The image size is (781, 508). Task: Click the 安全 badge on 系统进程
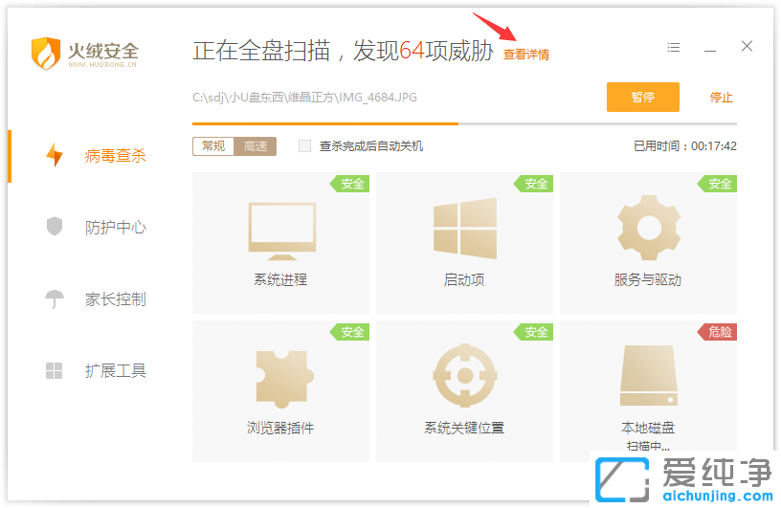click(349, 184)
